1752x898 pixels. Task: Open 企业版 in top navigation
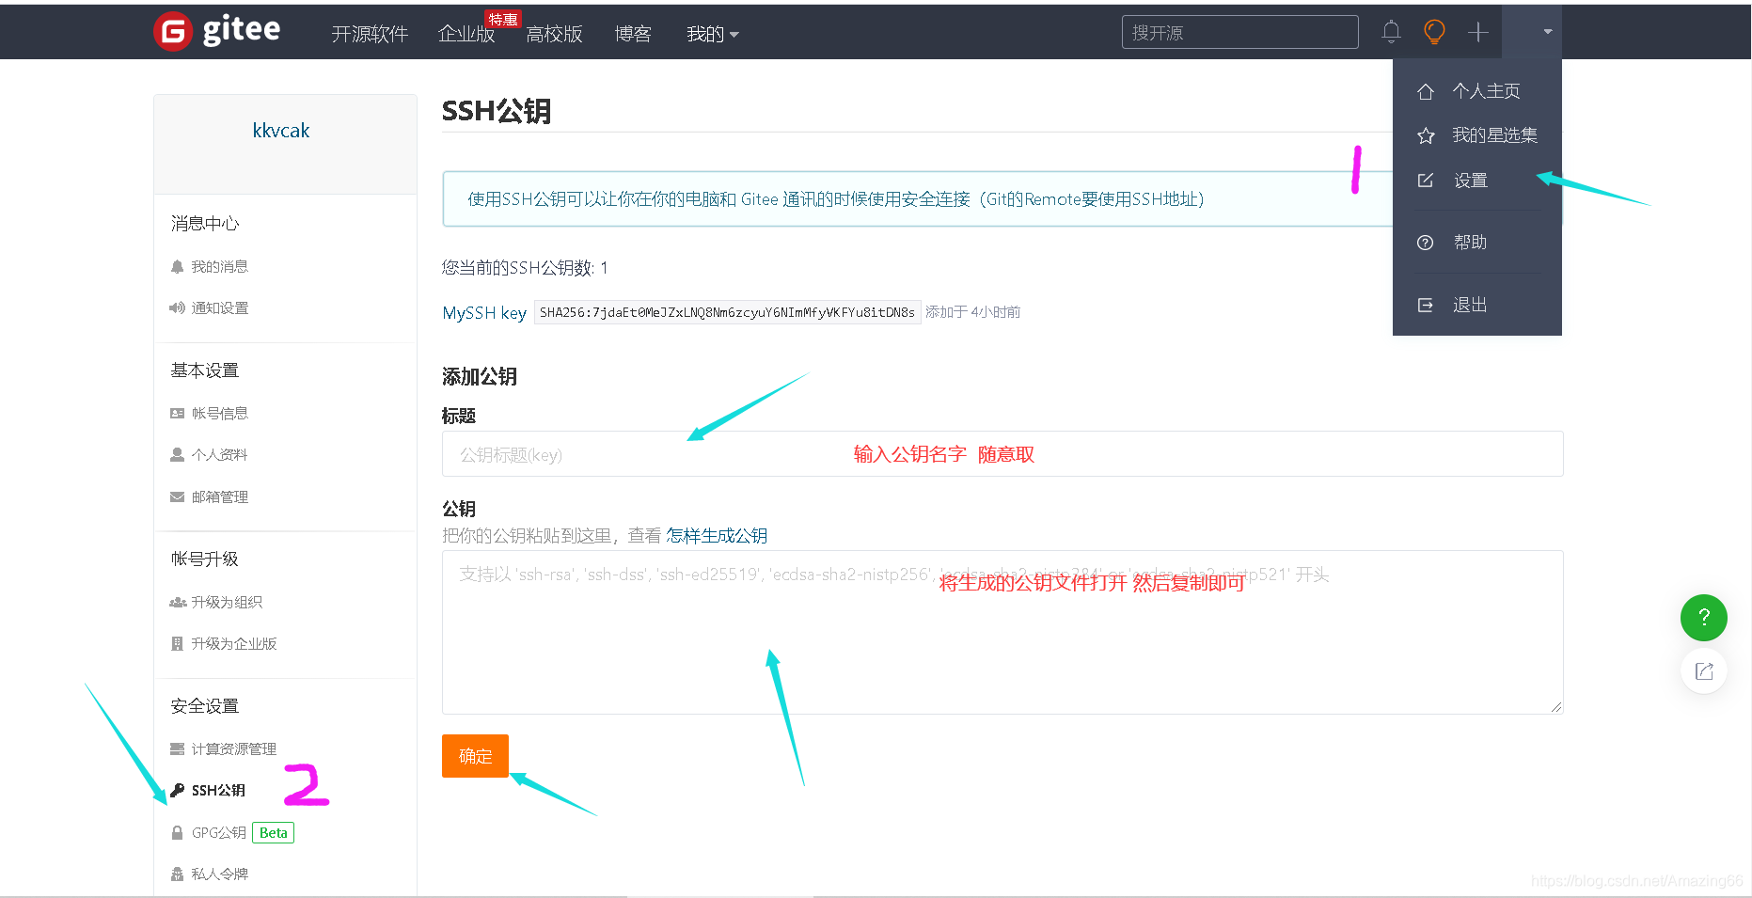click(x=466, y=34)
